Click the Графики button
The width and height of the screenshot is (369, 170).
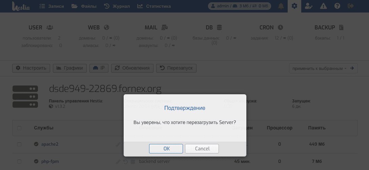[x=70, y=68]
